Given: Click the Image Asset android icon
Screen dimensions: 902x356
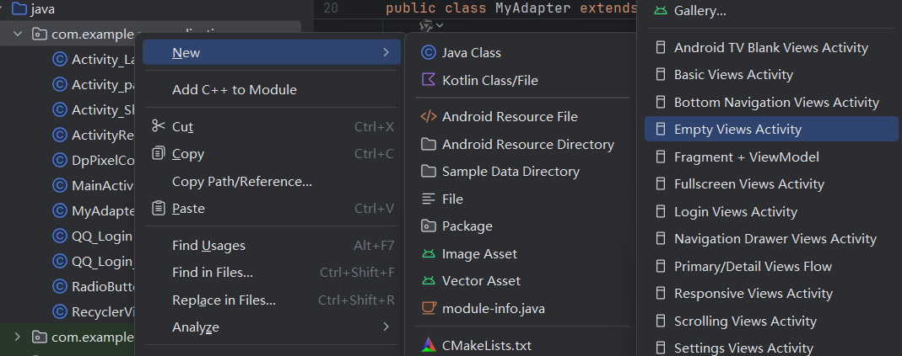Looking at the screenshot, I should (x=428, y=253).
